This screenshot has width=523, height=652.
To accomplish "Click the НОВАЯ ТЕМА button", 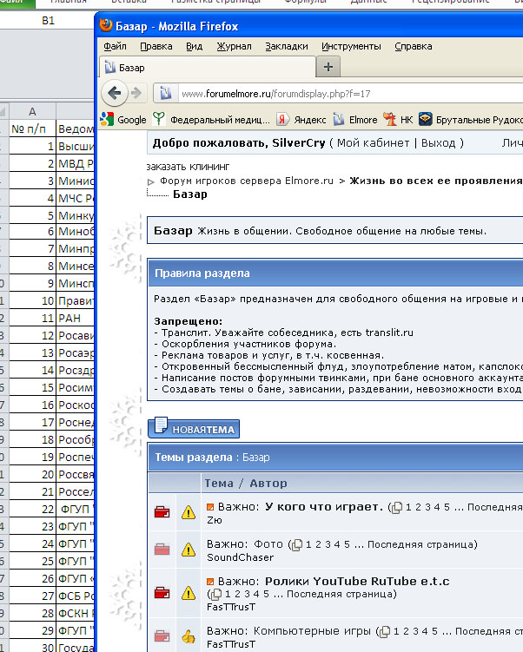I will click(194, 428).
